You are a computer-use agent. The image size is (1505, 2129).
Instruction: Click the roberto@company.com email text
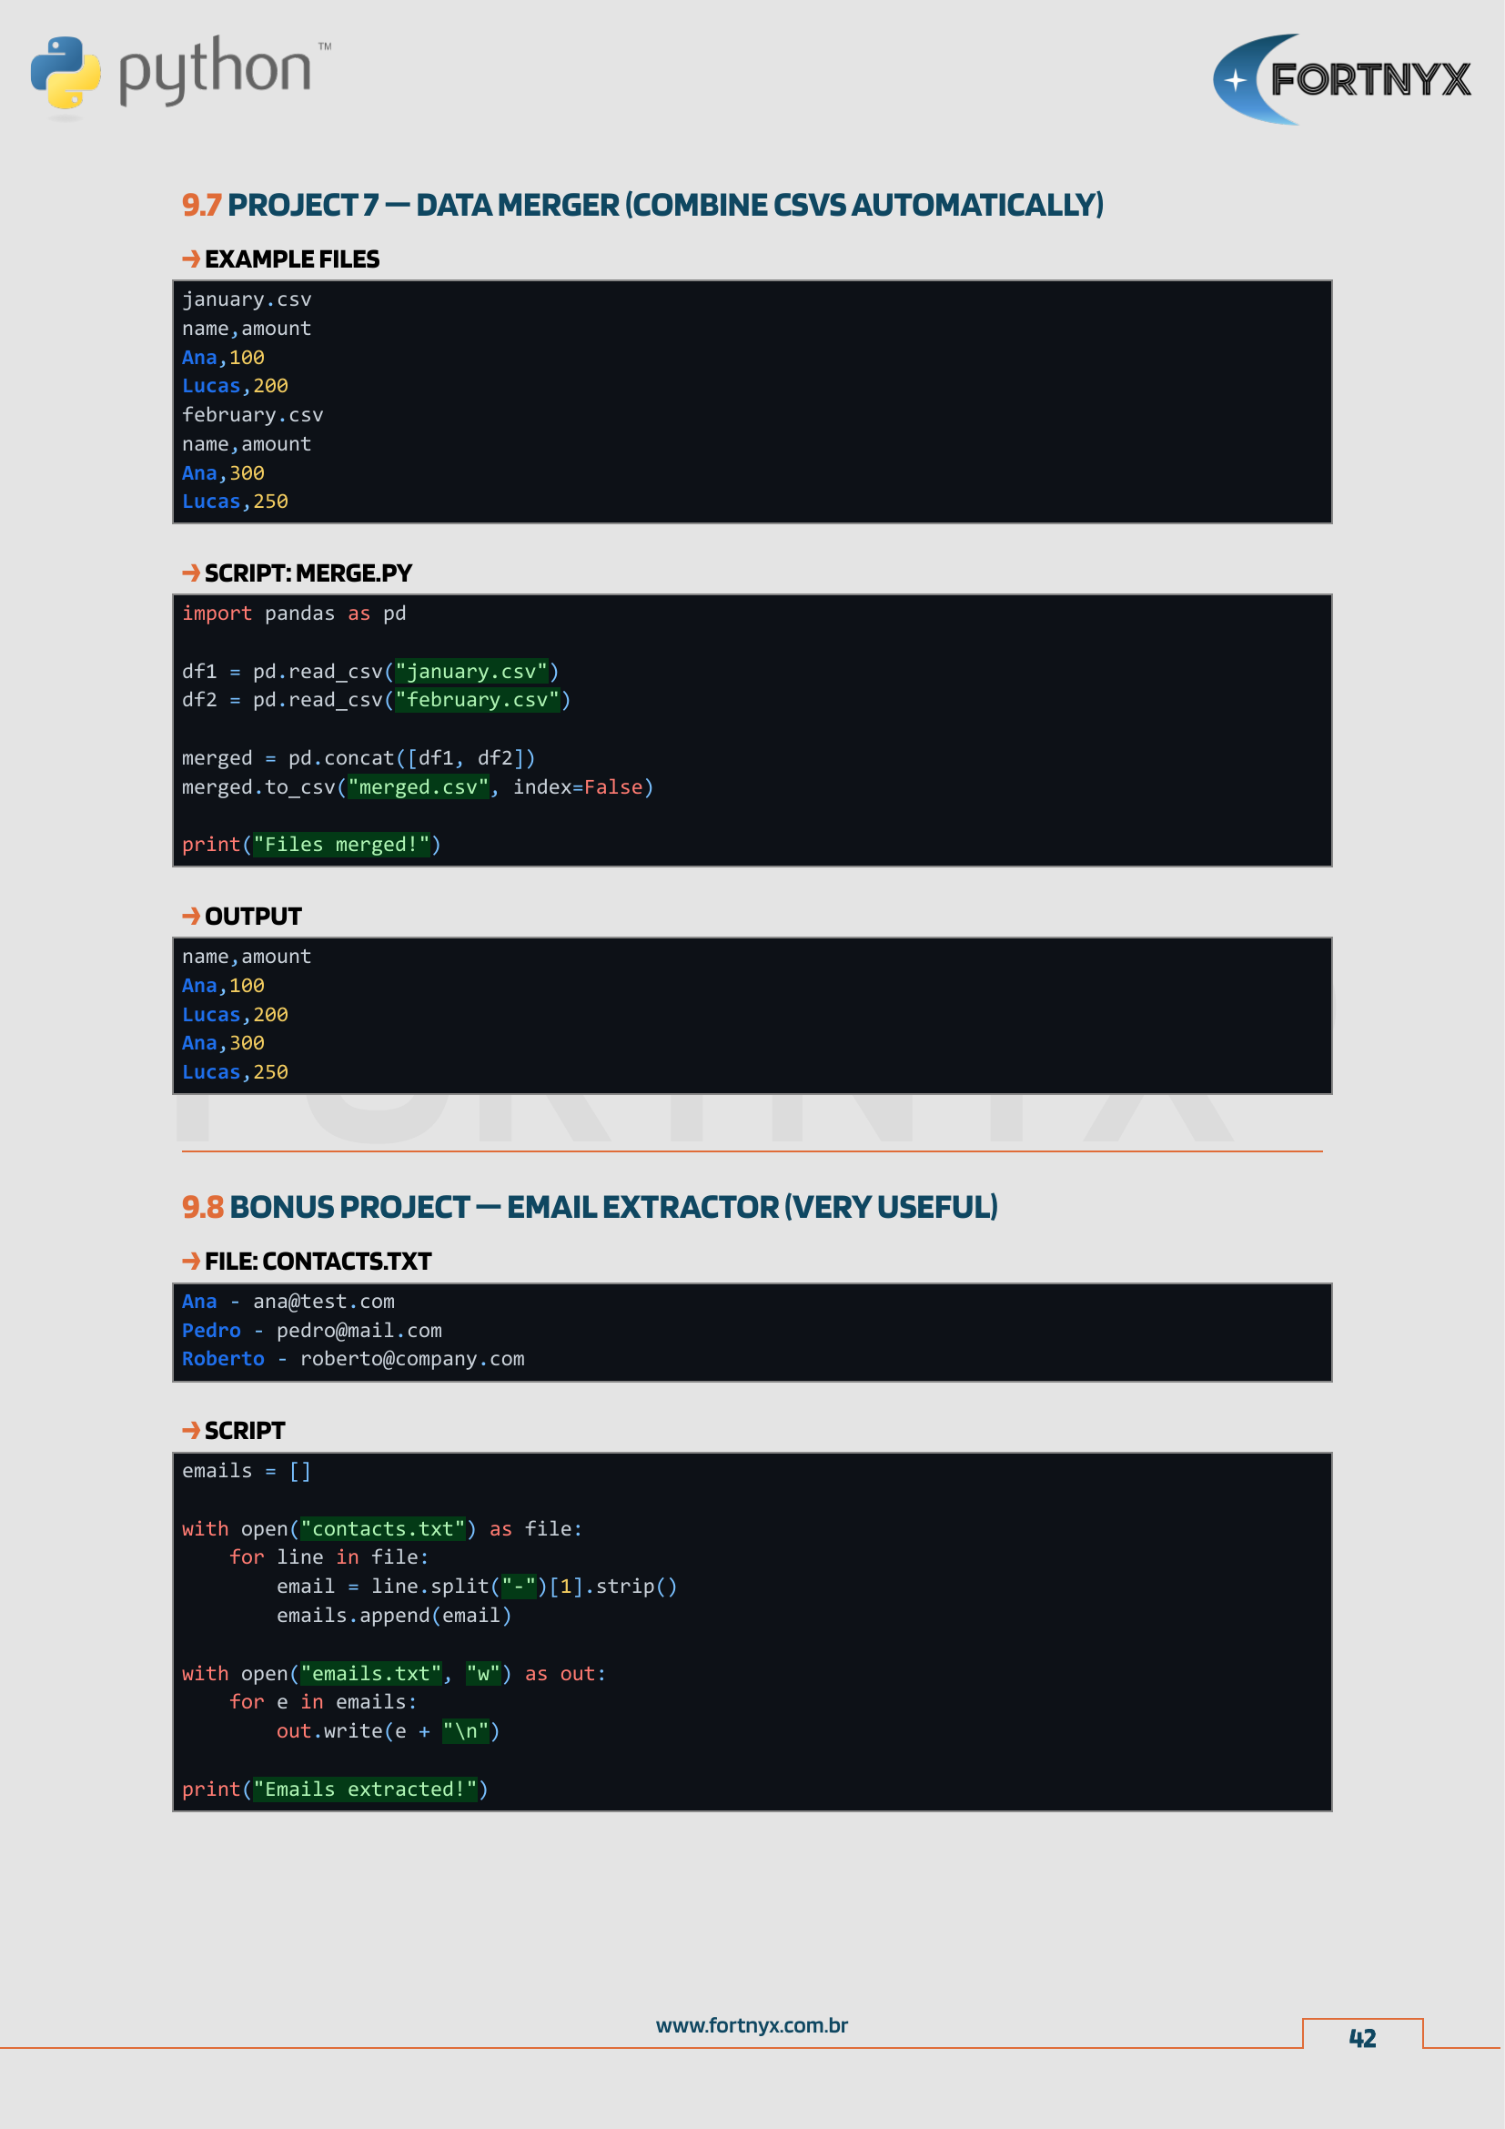412,1359
